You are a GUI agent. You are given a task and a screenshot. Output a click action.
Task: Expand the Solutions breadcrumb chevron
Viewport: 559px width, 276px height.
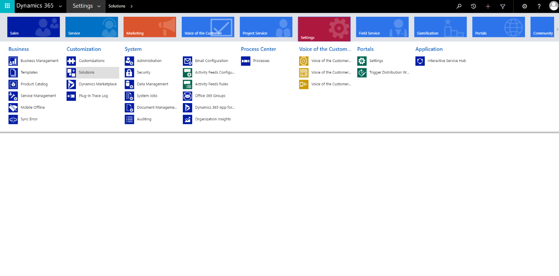132,6
